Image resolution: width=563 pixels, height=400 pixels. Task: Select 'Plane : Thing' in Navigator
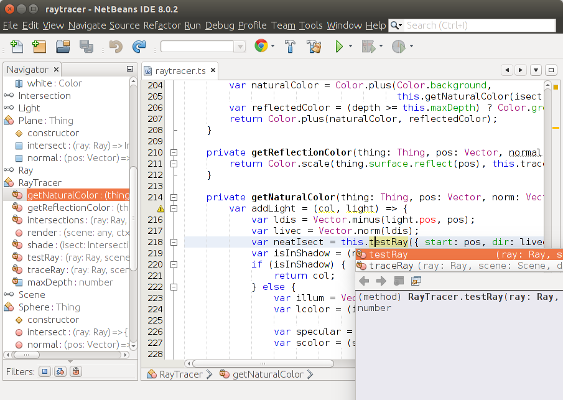45,120
